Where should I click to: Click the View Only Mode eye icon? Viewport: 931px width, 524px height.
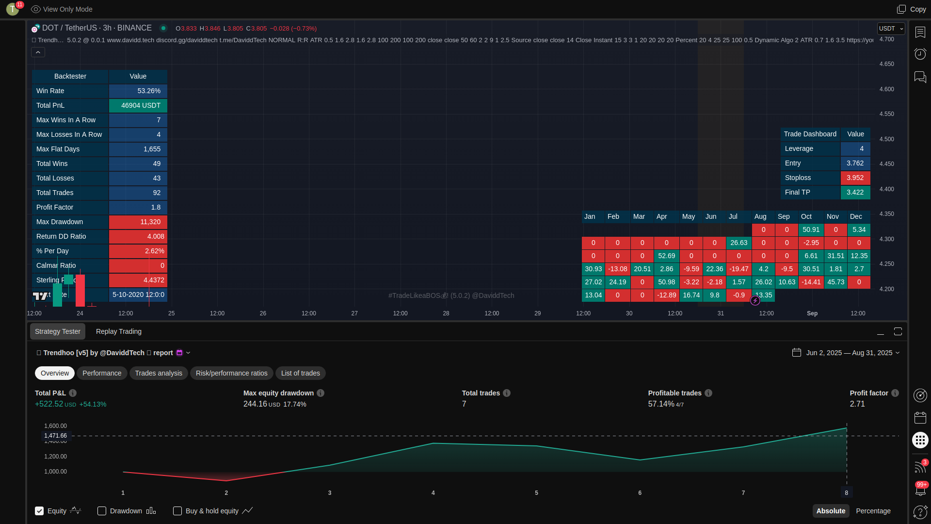[36, 9]
